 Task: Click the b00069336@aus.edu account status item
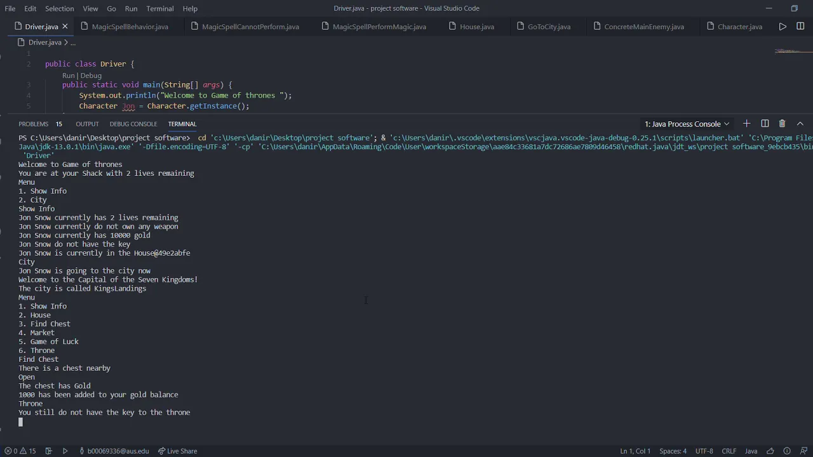pyautogui.click(x=114, y=451)
